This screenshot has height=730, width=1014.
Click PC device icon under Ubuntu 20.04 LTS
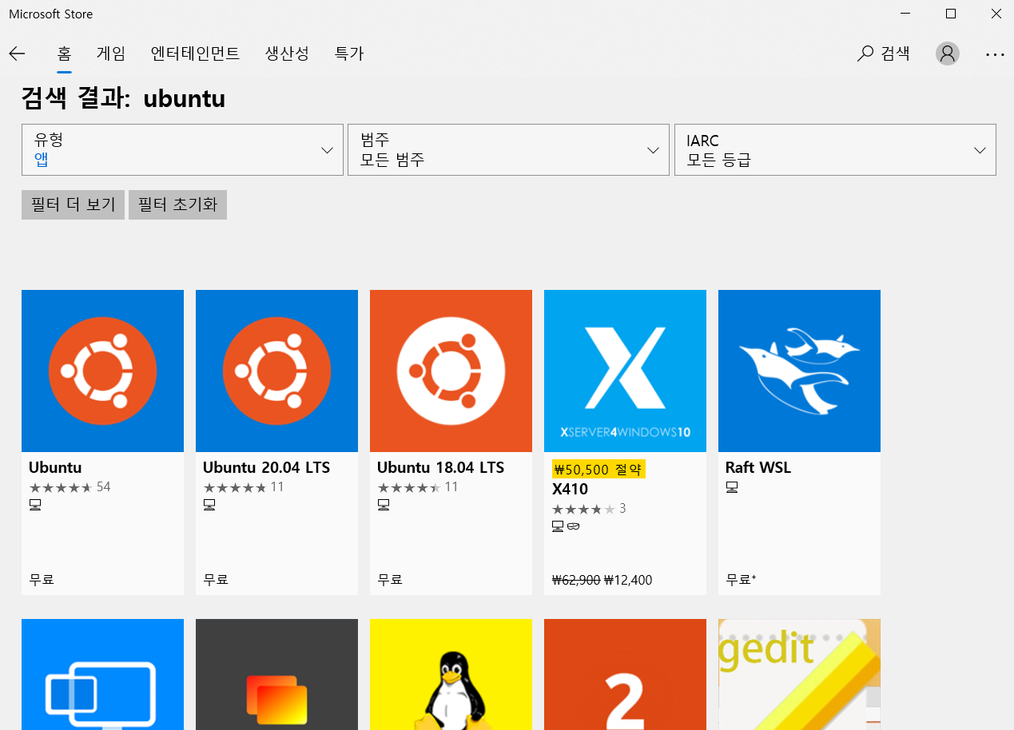(209, 505)
